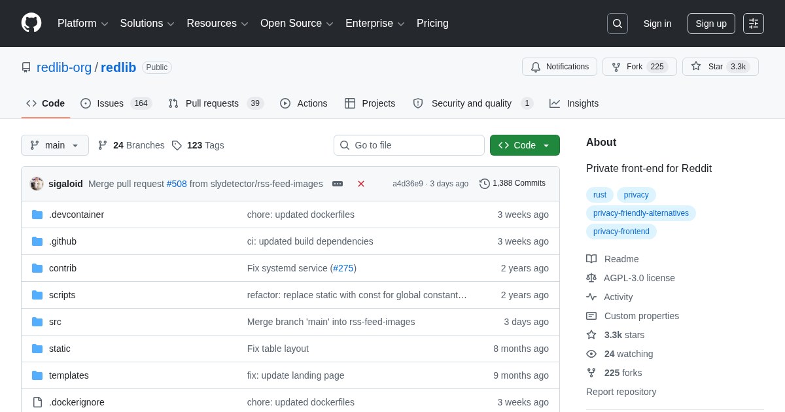The image size is (785, 412).
Task: Expand the Enterprise menu
Action: [375, 24]
